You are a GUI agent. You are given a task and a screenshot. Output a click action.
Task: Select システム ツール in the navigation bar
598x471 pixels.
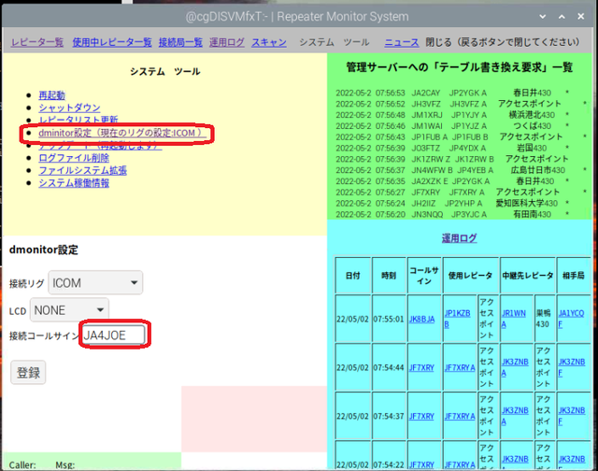tap(335, 42)
